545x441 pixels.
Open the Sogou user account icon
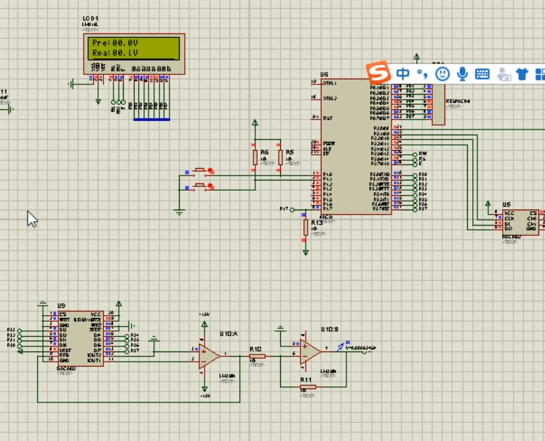coord(503,73)
